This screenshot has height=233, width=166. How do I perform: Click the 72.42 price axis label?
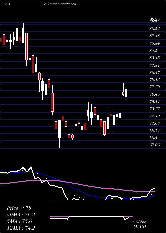pos(155,116)
